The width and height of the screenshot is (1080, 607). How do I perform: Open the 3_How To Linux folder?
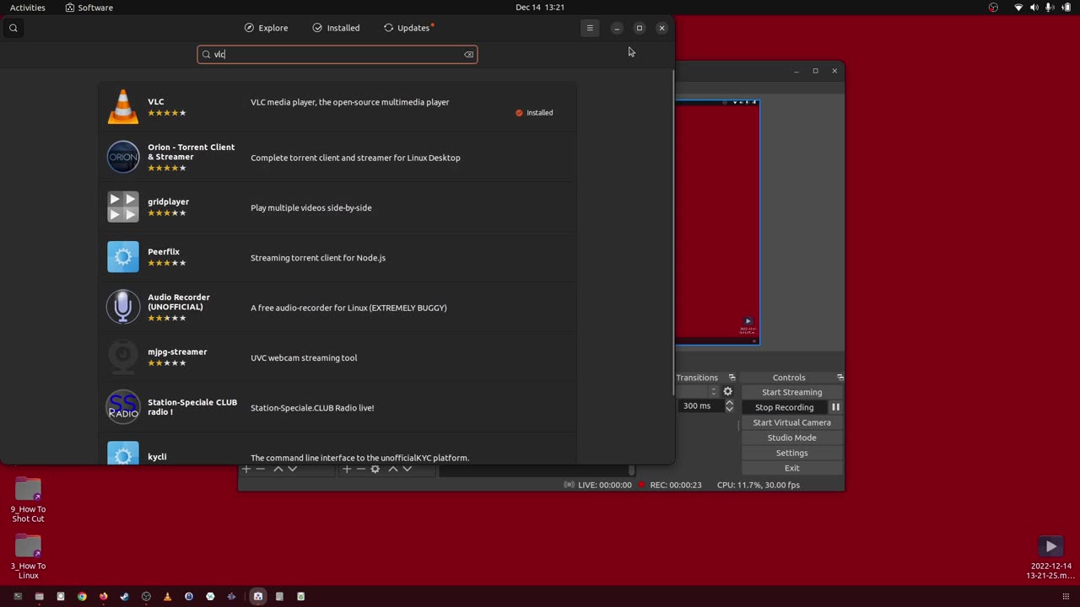pos(28,556)
